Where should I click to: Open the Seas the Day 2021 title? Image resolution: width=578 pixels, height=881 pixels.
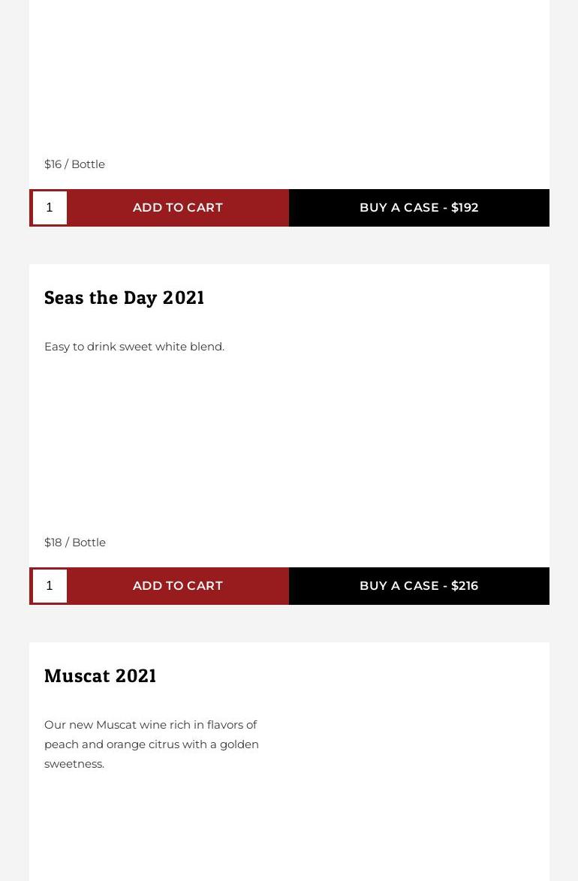click(124, 298)
